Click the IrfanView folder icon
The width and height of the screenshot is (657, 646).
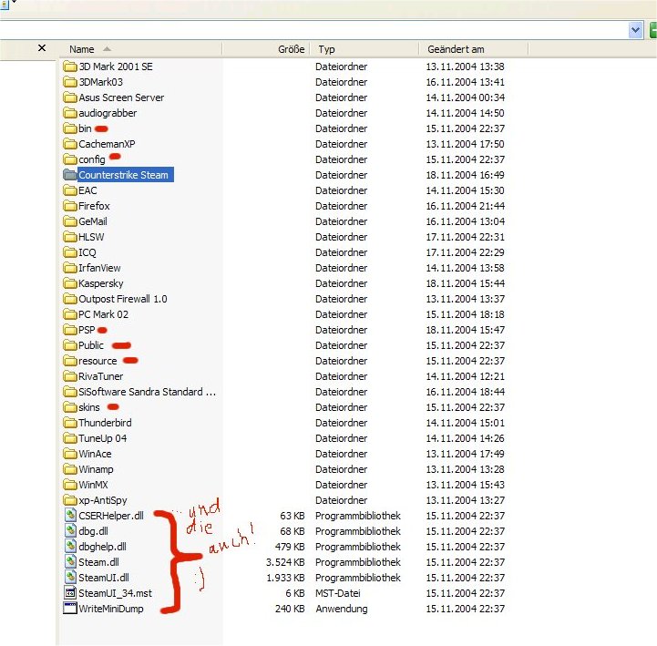70,268
